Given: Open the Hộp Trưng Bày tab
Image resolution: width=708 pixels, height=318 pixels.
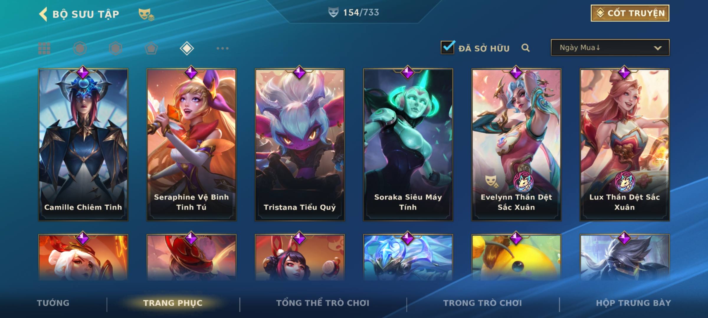Looking at the screenshot, I should coord(633,303).
